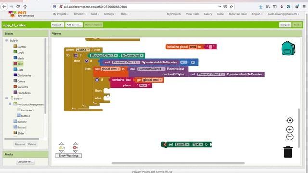
Task: Click the Show Warnings button
Action: [68, 156]
